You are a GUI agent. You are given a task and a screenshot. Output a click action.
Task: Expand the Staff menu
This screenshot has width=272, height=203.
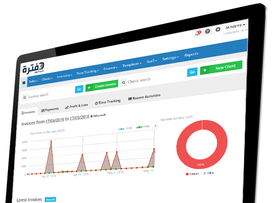152,61
